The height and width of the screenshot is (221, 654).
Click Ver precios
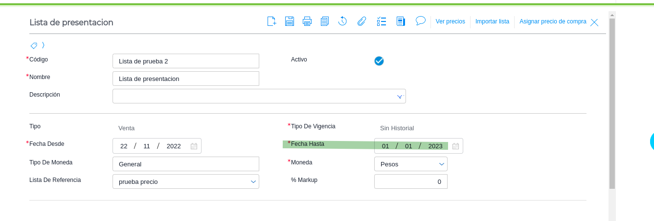click(x=450, y=21)
